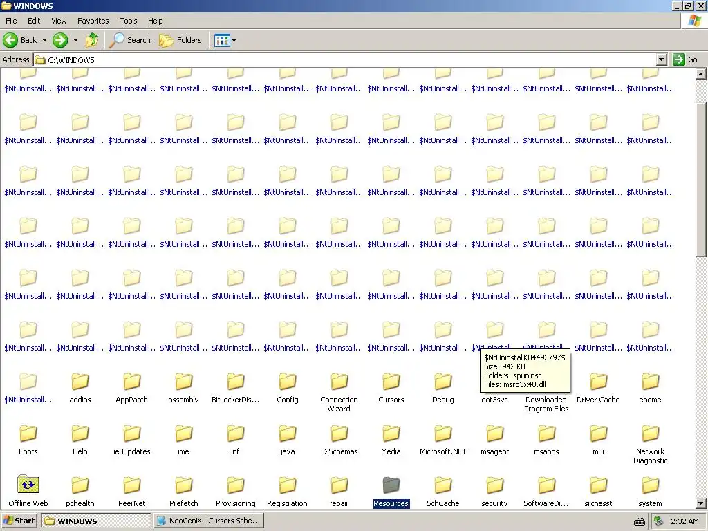Click the scrollbar down arrow
Screen dimensions: 708x531
coord(701,503)
